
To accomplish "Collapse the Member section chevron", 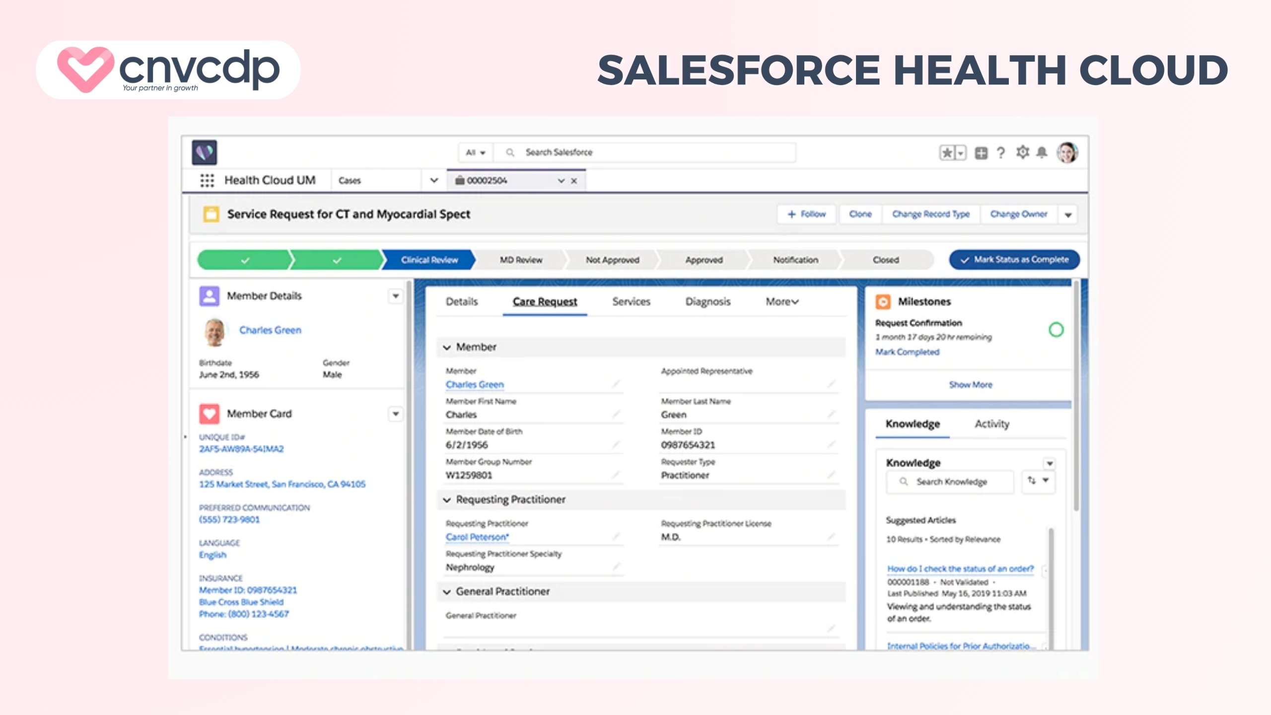I will click(x=447, y=347).
